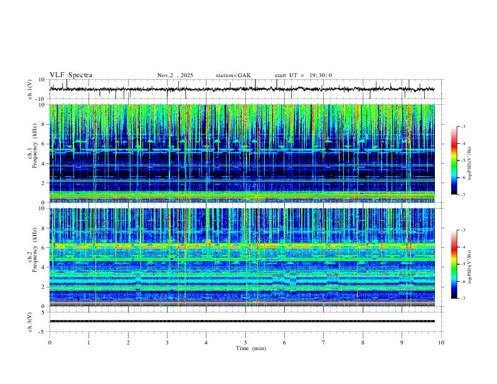The width and height of the screenshot is (497, 384).
Task: Click the 'ch.1(V)' waveform axis label
Action: pyautogui.click(x=30, y=89)
